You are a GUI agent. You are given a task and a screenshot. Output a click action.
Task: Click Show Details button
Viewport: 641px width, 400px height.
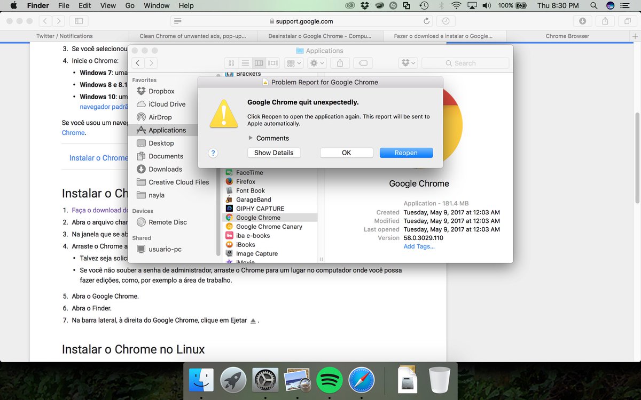click(x=273, y=153)
